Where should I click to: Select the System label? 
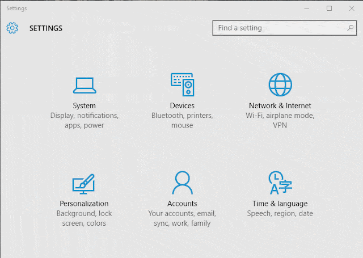(x=85, y=105)
